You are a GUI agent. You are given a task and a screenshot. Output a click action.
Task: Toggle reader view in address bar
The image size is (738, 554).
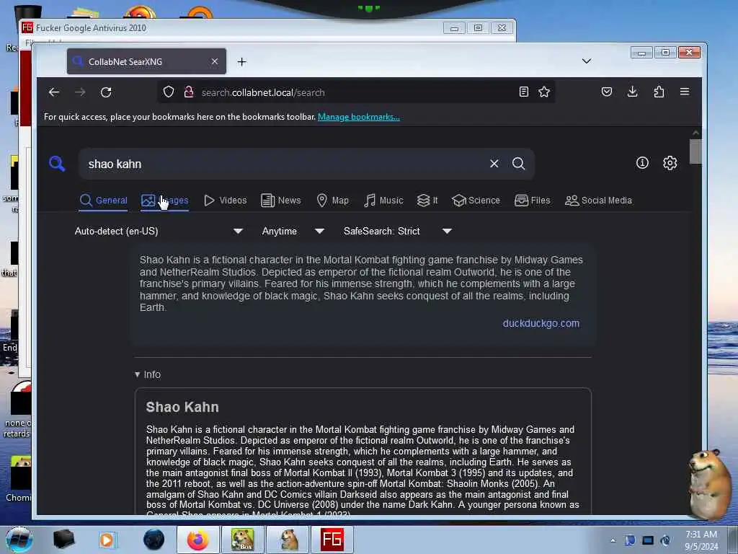[x=524, y=92]
